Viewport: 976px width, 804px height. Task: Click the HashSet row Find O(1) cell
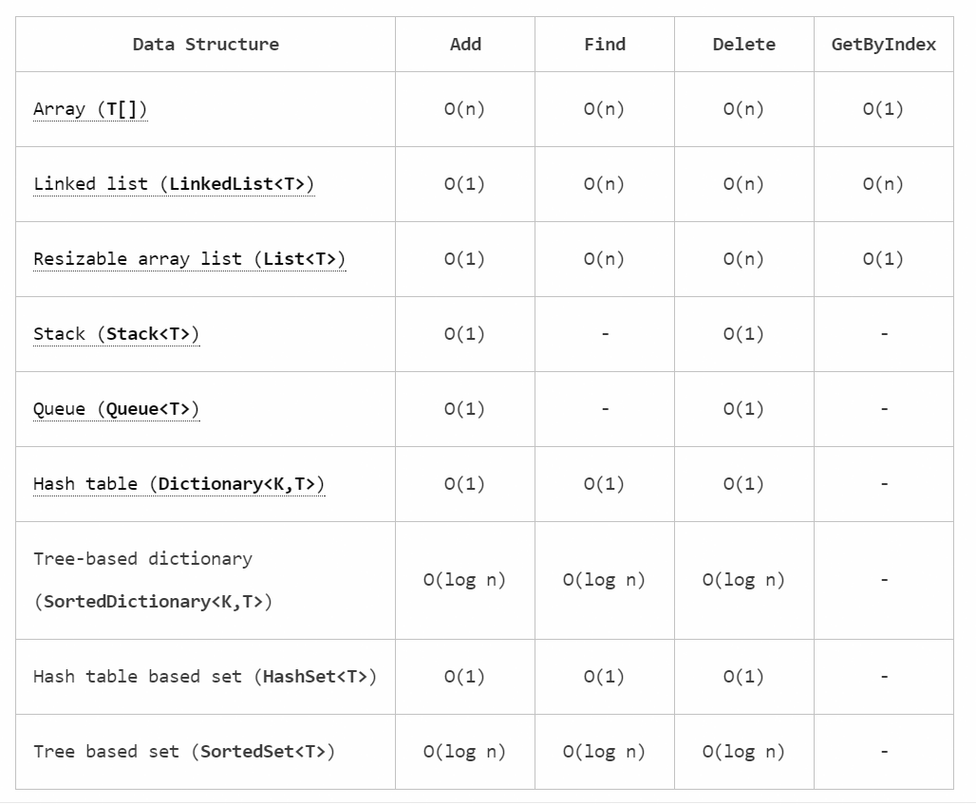coord(605,677)
